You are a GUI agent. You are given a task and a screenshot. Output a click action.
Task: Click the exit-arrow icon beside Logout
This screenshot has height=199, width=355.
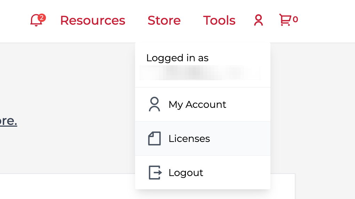(155, 173)
